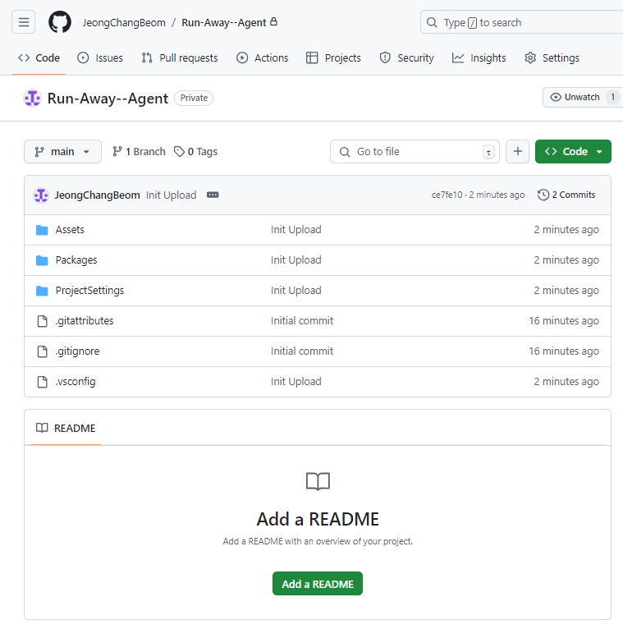Open the Assets folder
This screenshot has height=629, width=623.
click(70, 229)
